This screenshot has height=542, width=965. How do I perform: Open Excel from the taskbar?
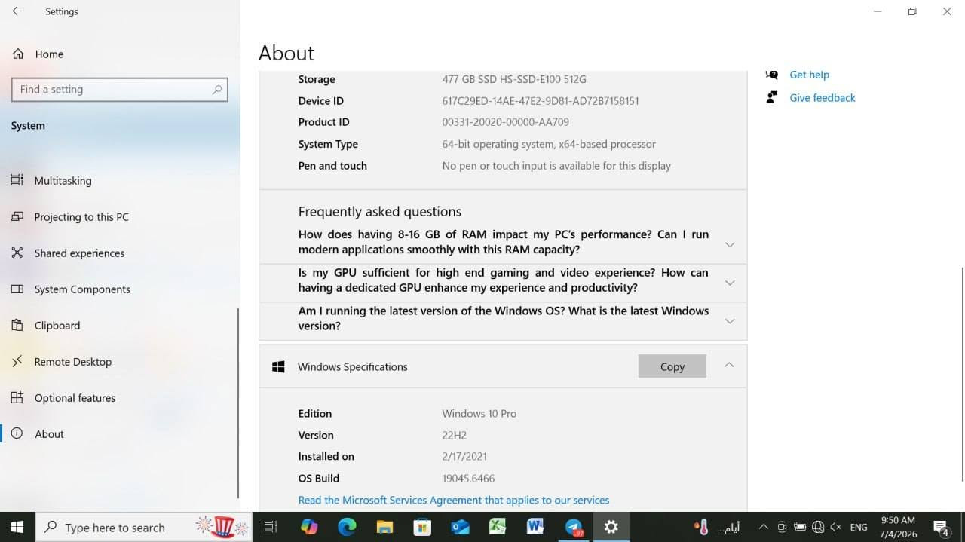click(498, 527)
